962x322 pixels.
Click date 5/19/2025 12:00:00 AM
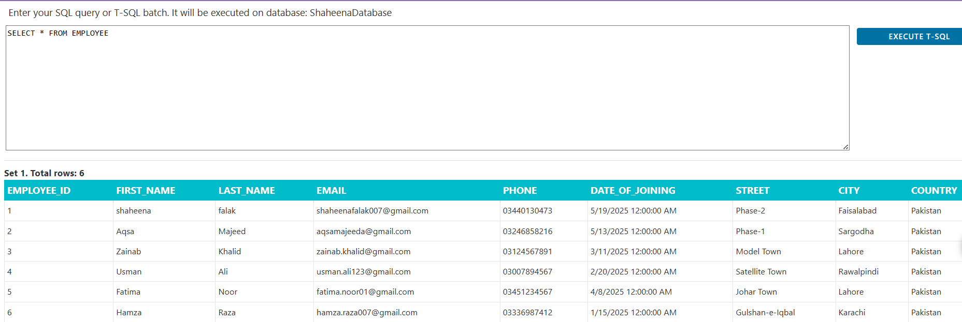click(634, 211)
